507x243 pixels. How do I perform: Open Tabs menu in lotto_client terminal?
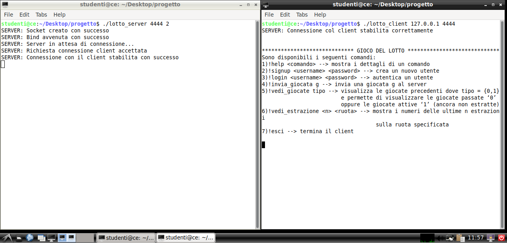[x=302, y=15]
